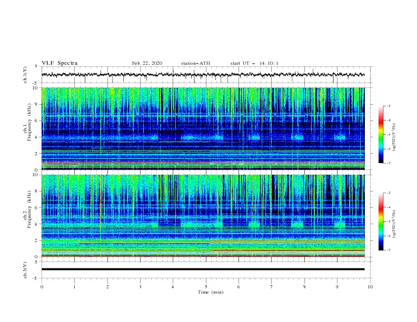Click the "ch.3(V)" waveform axis label
The height and width of the screenshot is (322, 417).
pyautogui.click(x=25, y=270)
